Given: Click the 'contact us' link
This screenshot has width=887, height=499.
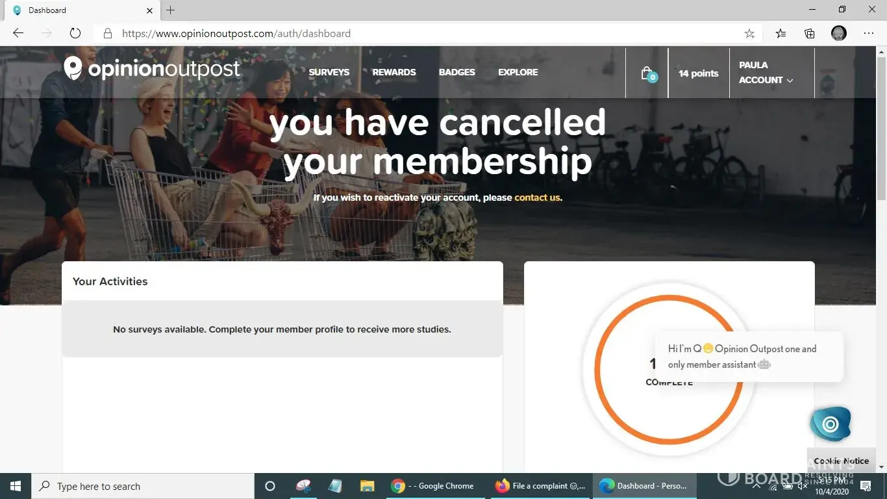Looking at the screenshot, I should (x=537, y=198).
